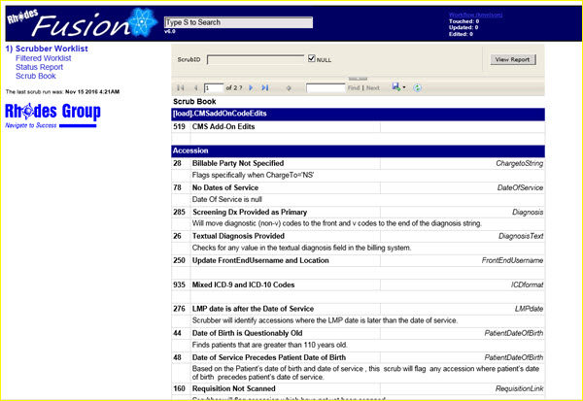Click the current page number field
This screenshot has height=401, width=583.
214,87
